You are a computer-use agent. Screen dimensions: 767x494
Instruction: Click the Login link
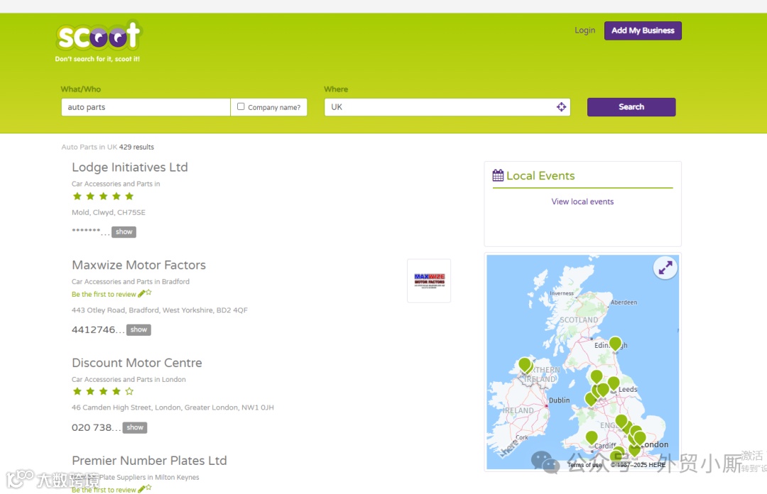tap(585, 31)
